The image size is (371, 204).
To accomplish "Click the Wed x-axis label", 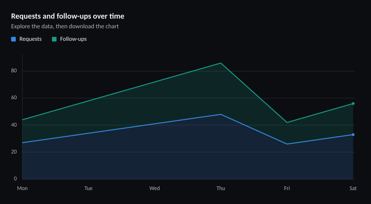I will (x=154, y=188).
